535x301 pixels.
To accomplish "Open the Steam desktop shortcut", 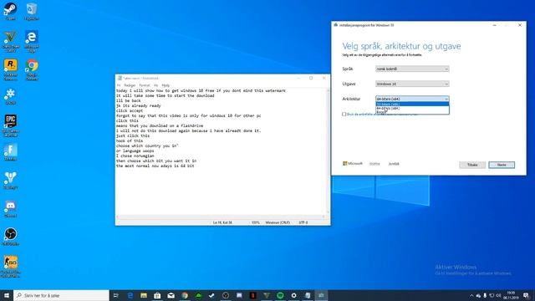I will 10,11.
